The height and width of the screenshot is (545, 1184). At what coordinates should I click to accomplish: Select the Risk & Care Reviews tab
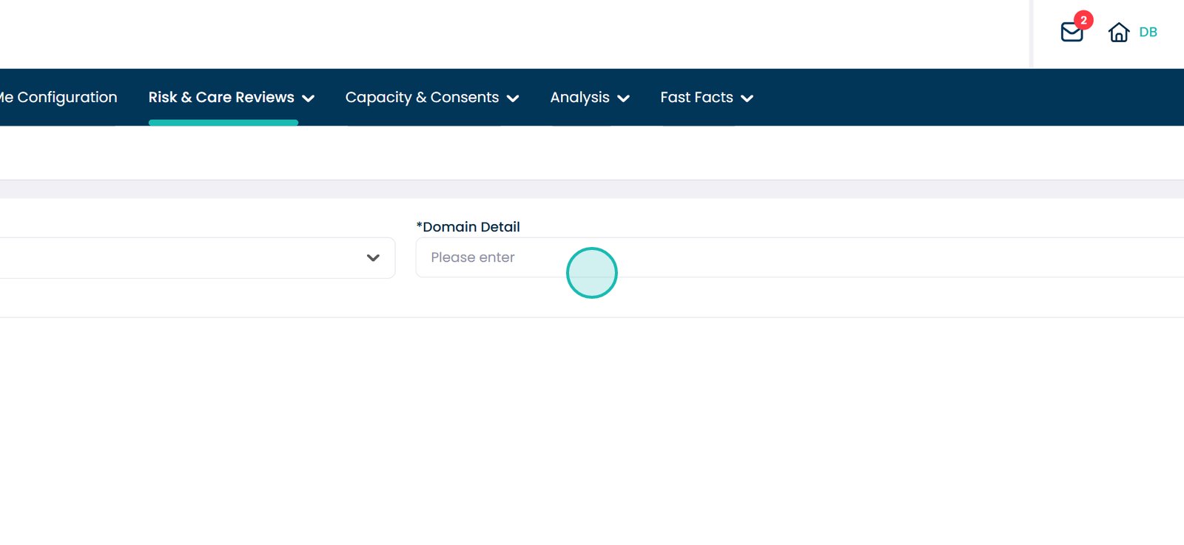tap(221, 98)
